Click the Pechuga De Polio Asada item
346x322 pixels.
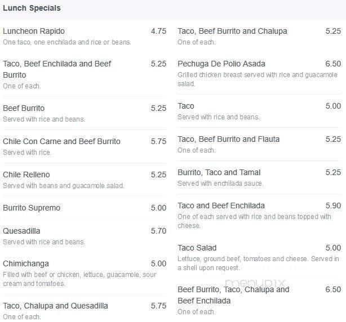point(221,64)
